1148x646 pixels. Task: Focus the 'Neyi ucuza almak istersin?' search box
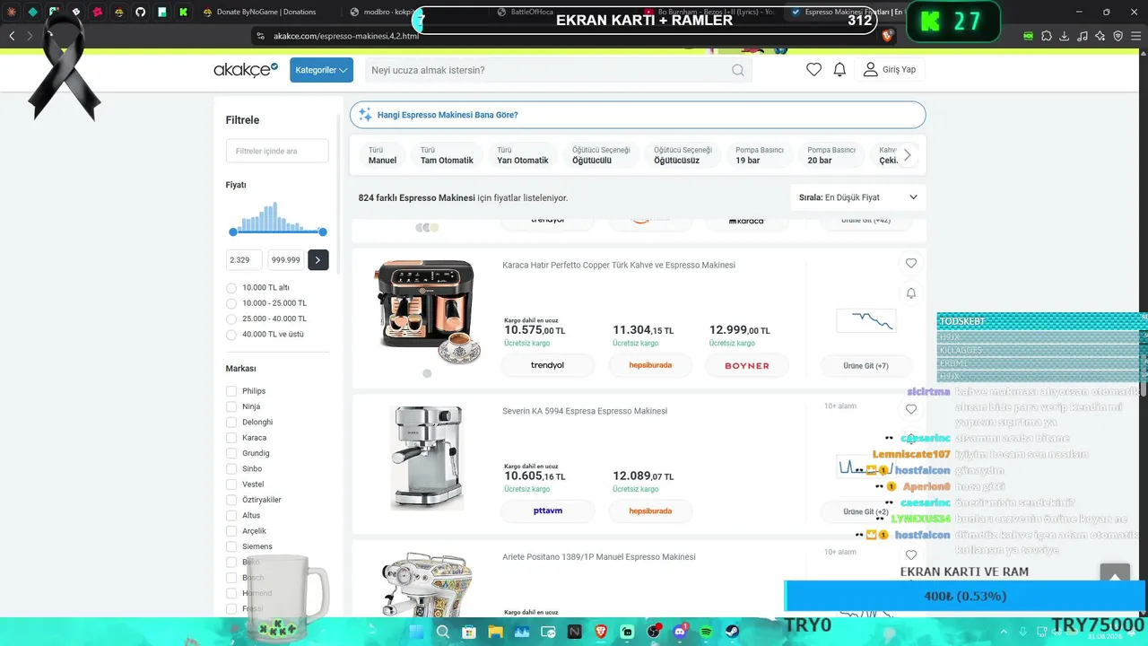point(558,70)
